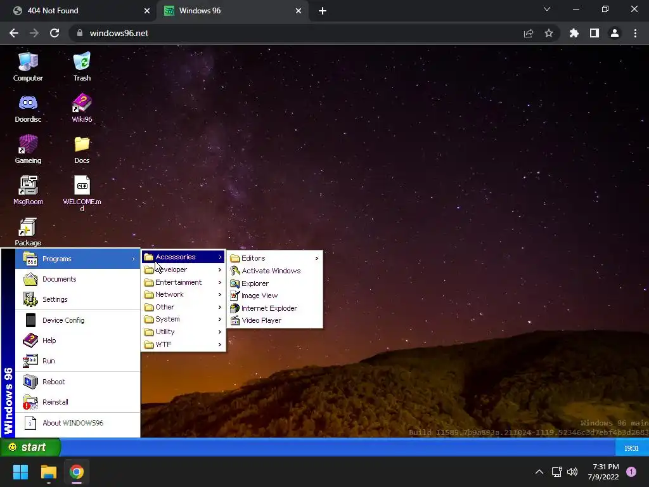This screenshot has height=487, width=649.
Task: Expand the Editors submenu folder
Action: pos(275,258)
